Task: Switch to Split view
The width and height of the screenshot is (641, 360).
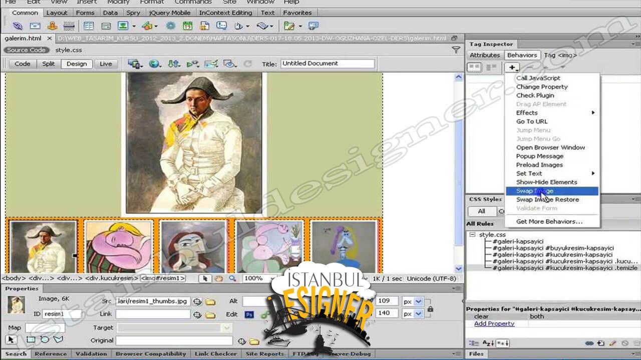Action: [49, 64]
